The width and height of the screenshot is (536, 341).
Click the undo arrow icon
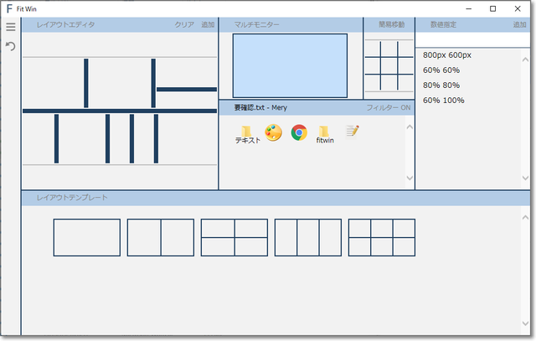coord(11,46)
